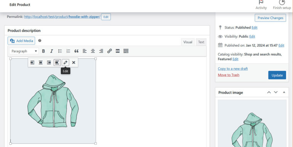293x147 pixels.
Task: Remove image with the X icon
Action: 74,63
